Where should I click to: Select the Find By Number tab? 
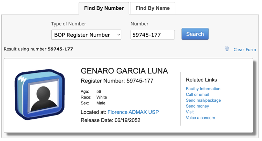click(104, 8)
